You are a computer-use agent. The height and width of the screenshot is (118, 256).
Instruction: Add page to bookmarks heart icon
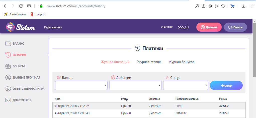[x=223, y=6]
